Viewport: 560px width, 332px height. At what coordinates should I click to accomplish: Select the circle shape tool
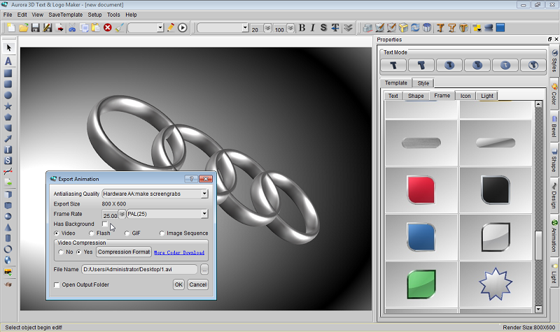point(8,95)
